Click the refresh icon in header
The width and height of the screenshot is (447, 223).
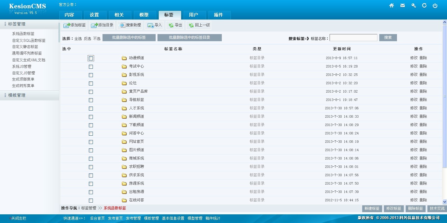coord(424,5)
